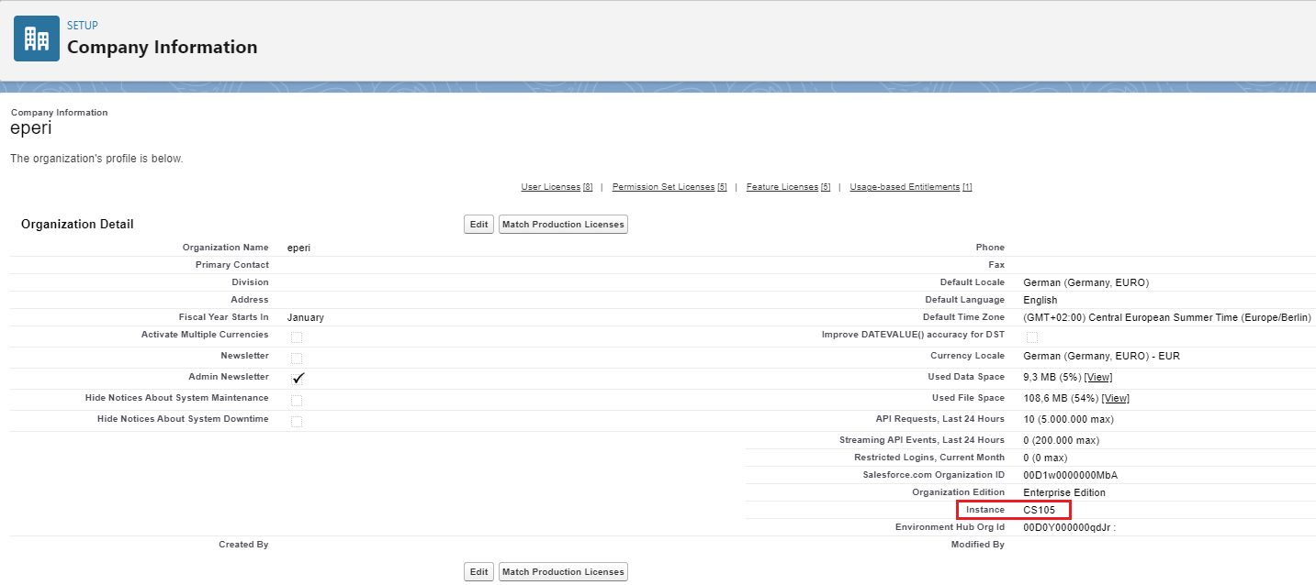Click the top Edit button
Screen dimensions: 1316x585
[479, 225]
